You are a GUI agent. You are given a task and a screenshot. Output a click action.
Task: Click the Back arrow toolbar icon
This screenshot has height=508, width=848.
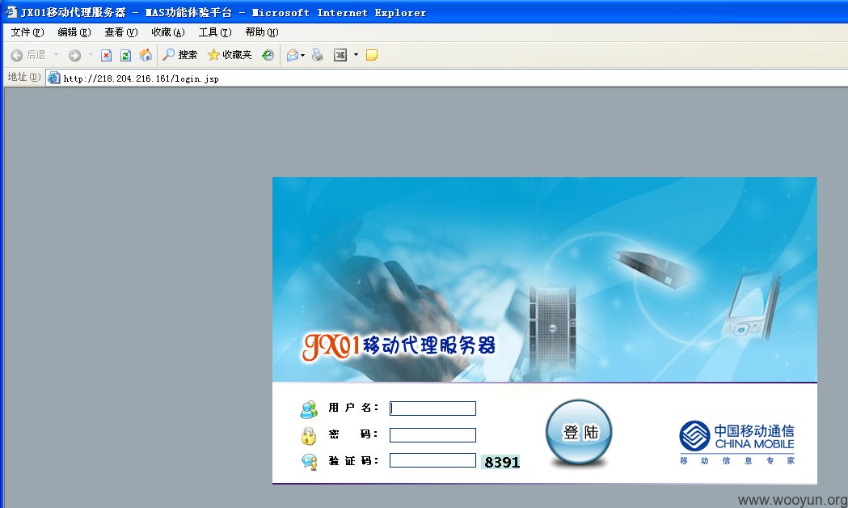(17, 55)
